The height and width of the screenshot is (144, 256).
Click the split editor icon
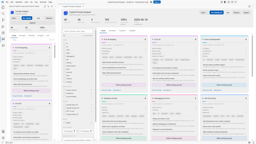pyautogui.click(x=249, y=6)
